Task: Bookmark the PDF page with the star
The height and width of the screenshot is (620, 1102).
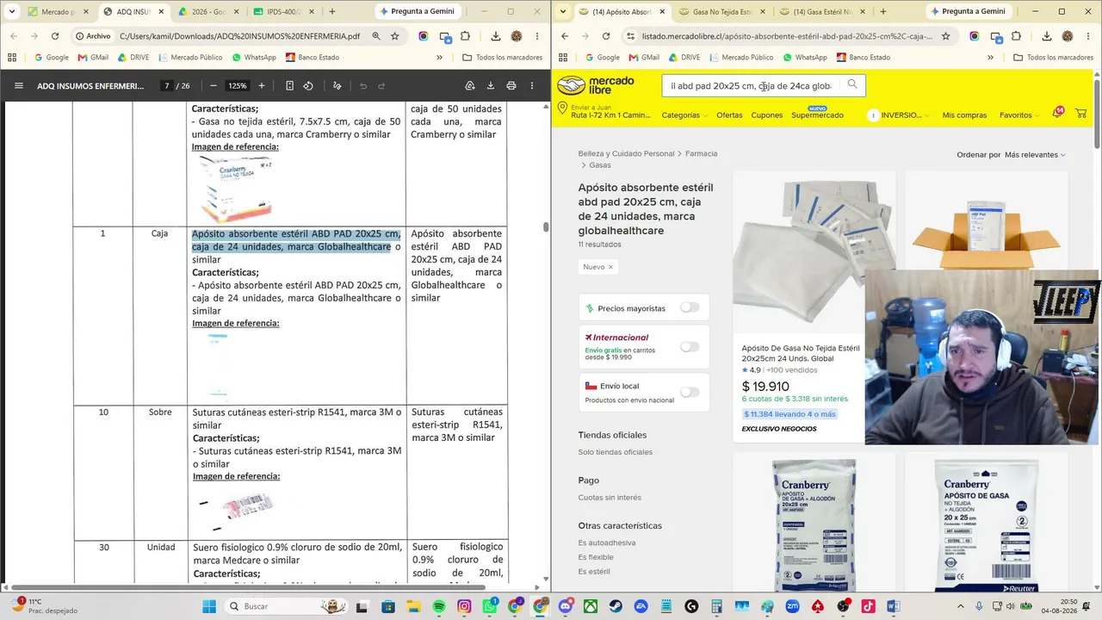Action: 395,36
